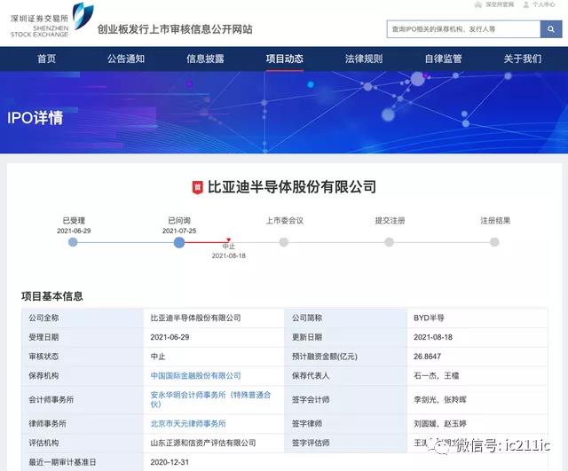568x471 pixels.
Task: Click the red company badge icon
Action: coord(197,187)
